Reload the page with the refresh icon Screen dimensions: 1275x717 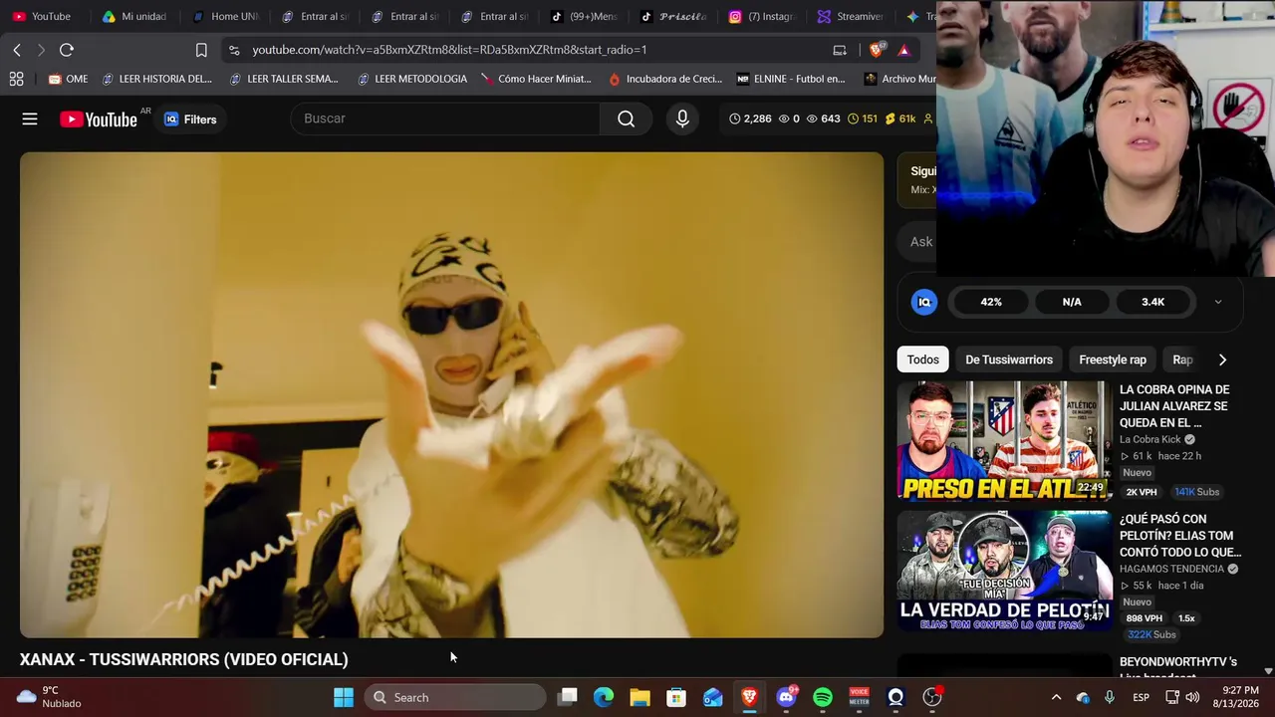(x=67, y=50)
